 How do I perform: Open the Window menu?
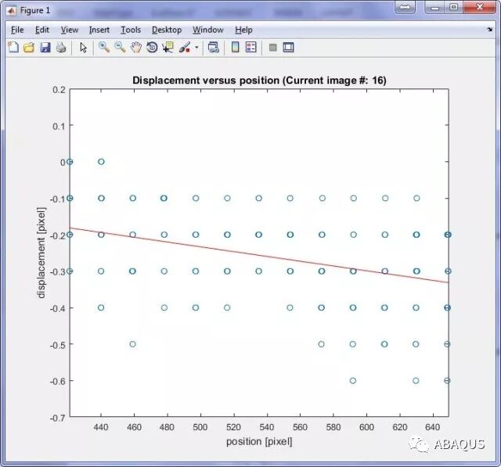coord(208,30)
